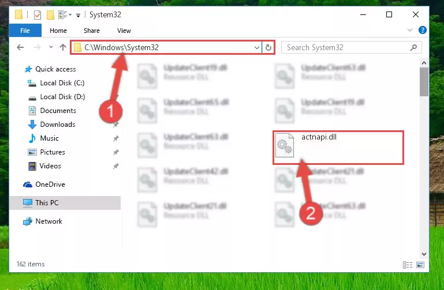Close the System32 window
This screenshot has width=444, height=290.
pyautogui.click(x=415, y=14)
